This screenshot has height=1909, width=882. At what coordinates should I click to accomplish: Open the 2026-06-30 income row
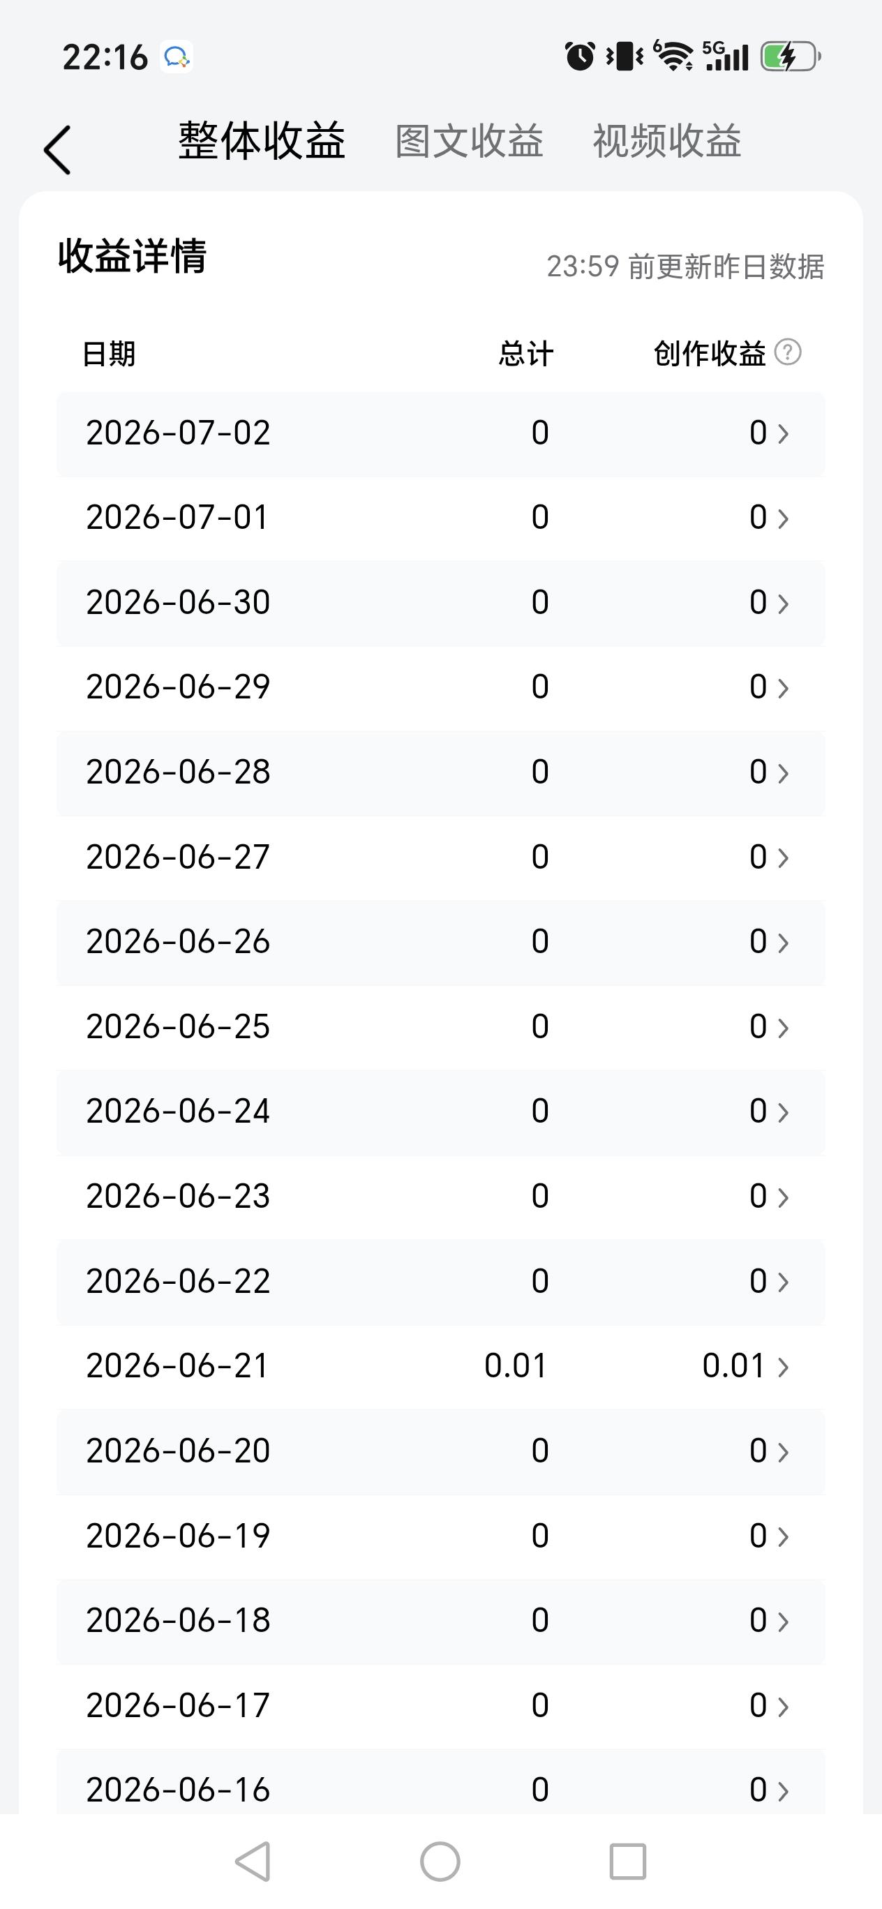[x=441, y=604]
